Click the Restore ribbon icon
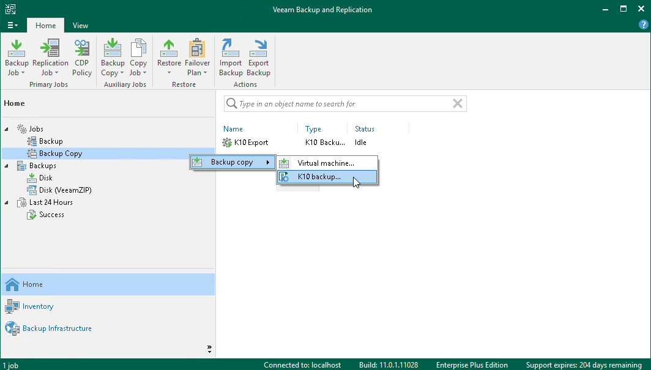 (169, 48)
